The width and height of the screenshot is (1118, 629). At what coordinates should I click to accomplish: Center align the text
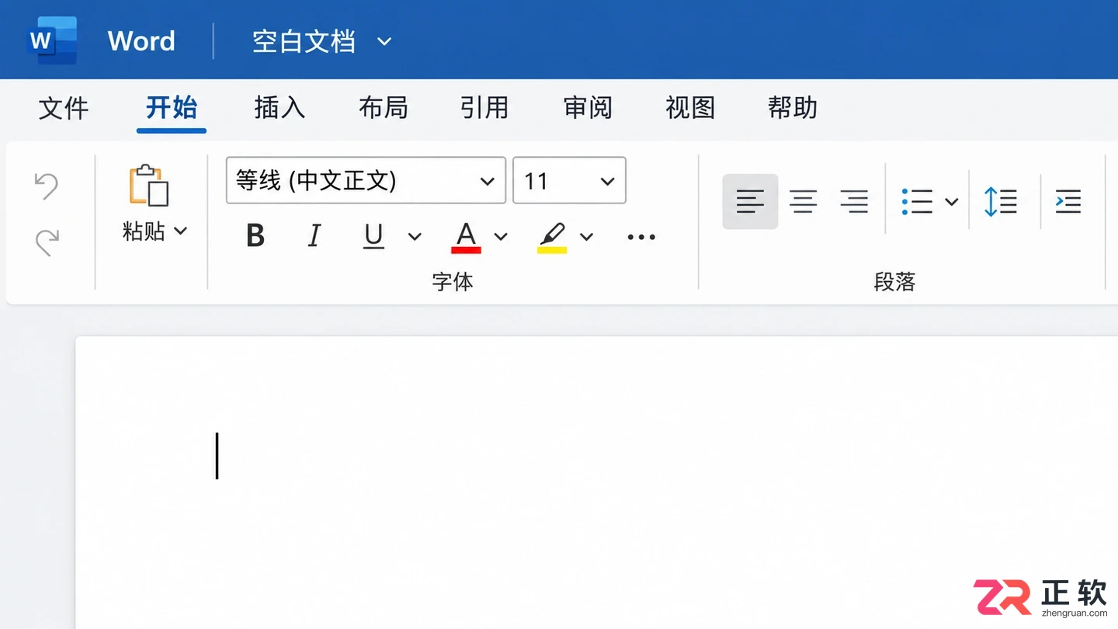pyautogui.click(x=803, y=202)
